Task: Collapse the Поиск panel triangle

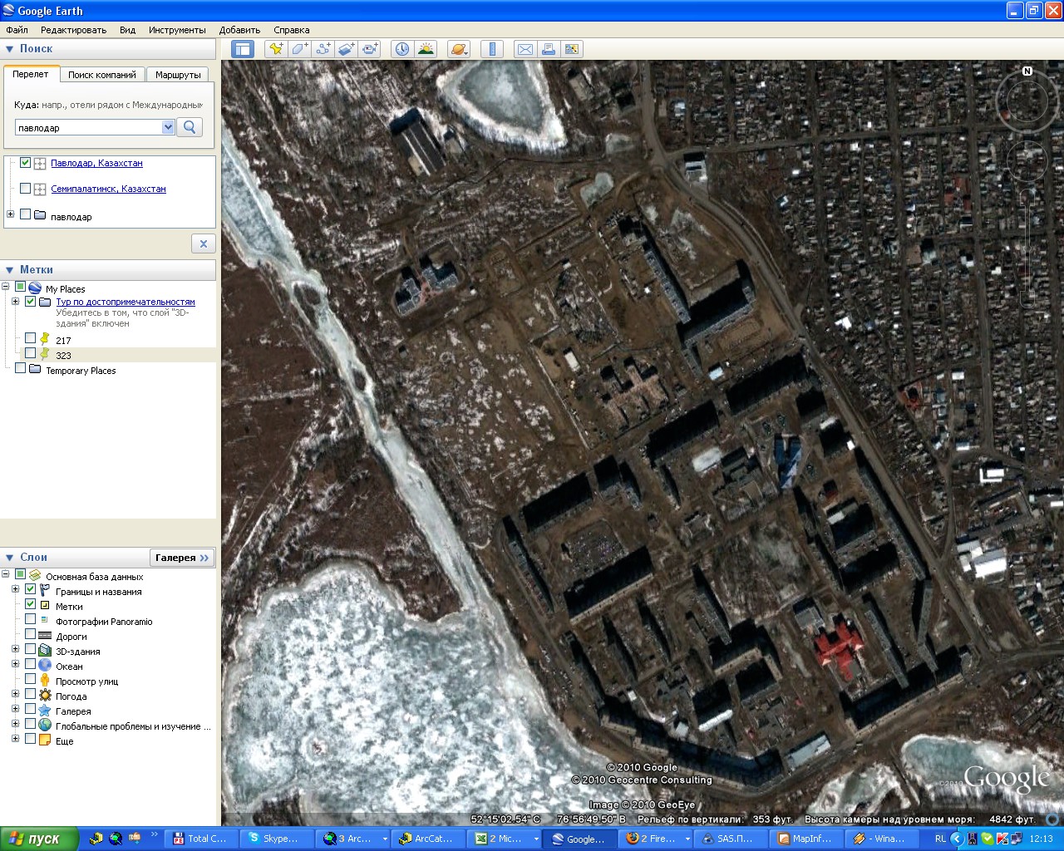Action: (x=10, y=49)
